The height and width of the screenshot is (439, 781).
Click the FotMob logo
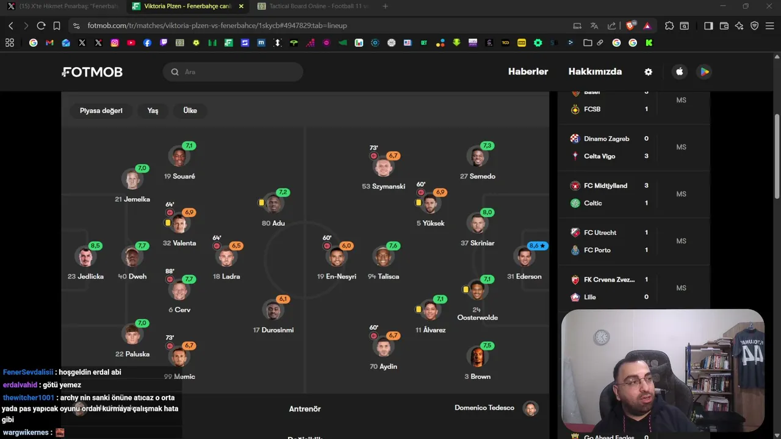tap(92, 72)
